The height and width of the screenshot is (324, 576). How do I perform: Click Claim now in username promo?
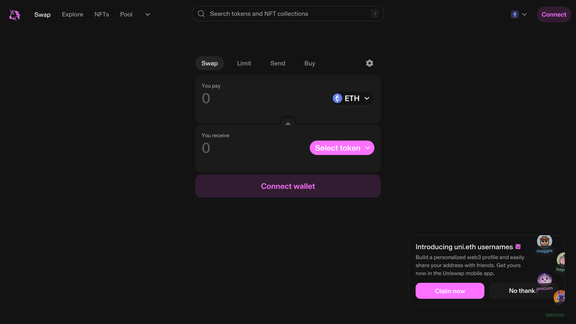pos(450,291)
